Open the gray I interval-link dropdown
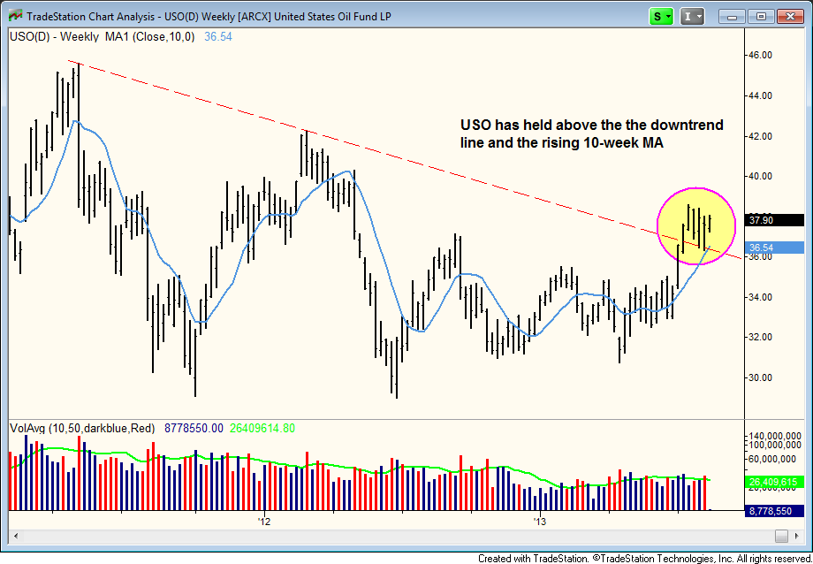The height and width of the screenshot is (564, 813). click(x=692, y=17)
